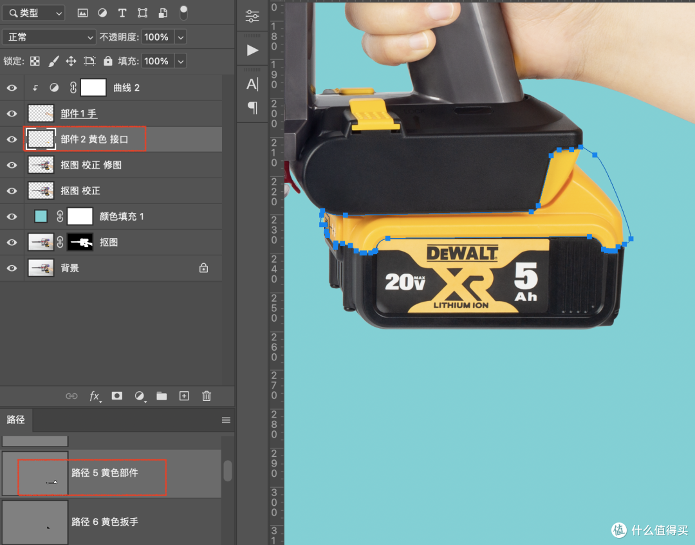The image size is (695, 545).
Task: Click the mask link icon on 颜色填充 1
Action: (60, 216)
